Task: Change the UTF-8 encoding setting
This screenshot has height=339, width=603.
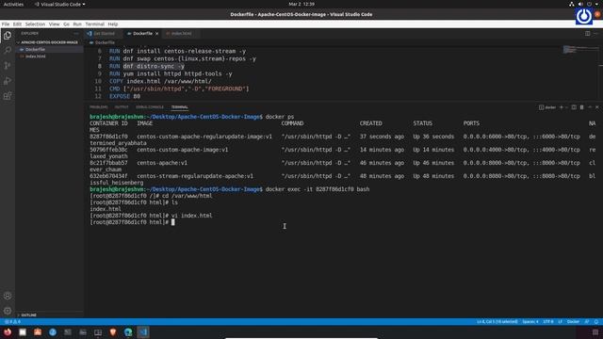Action: (x=548, y=322)
